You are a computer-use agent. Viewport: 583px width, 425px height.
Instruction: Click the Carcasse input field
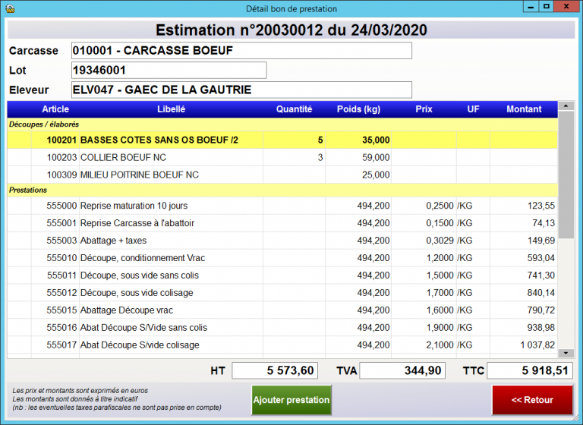pos(241,51)
